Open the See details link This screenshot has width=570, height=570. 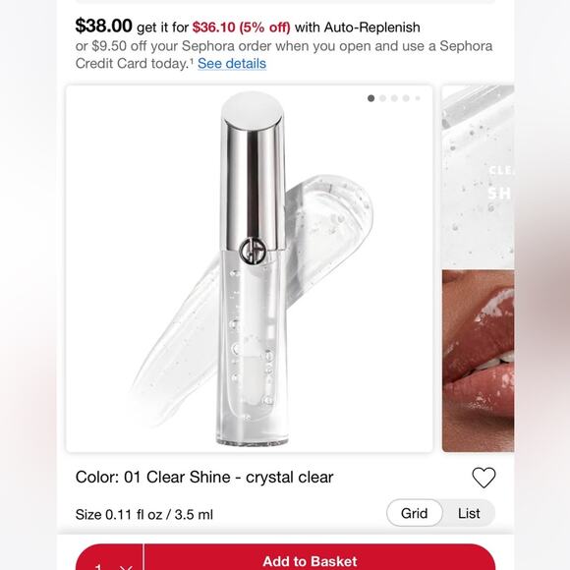click(232, 64)
